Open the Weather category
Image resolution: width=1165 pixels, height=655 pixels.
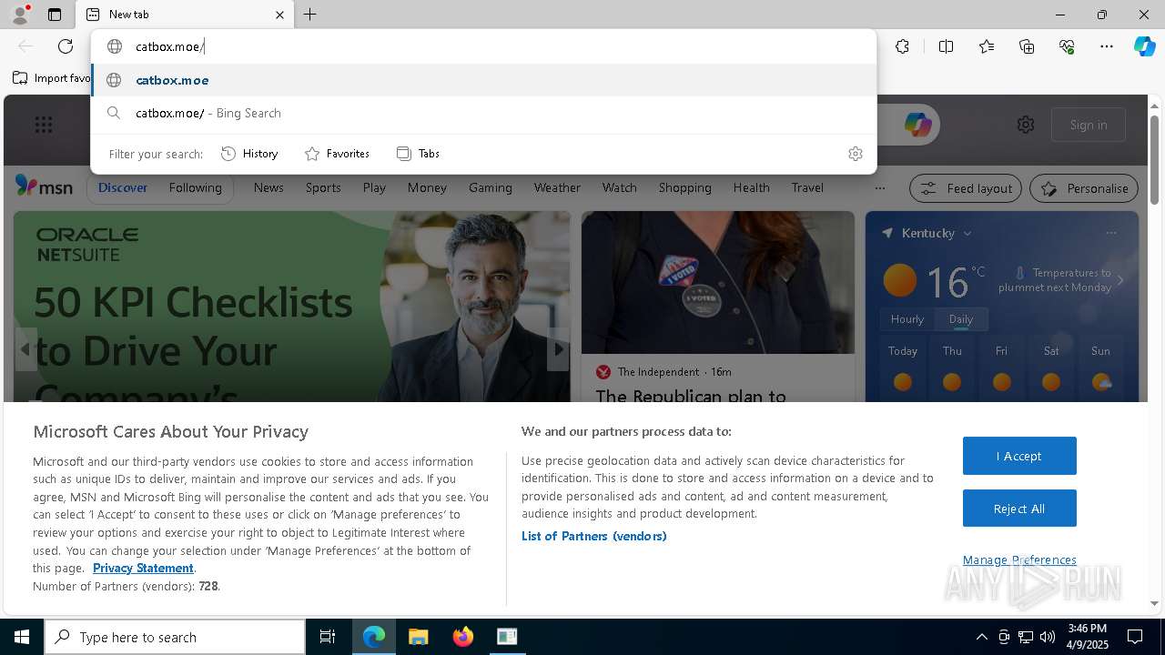click(557, 187)
